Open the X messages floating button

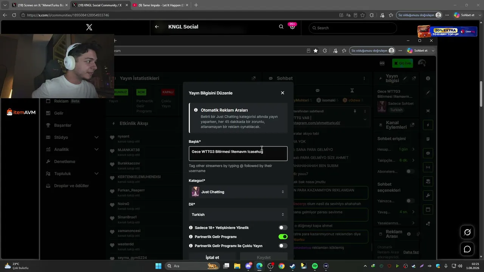467,249
